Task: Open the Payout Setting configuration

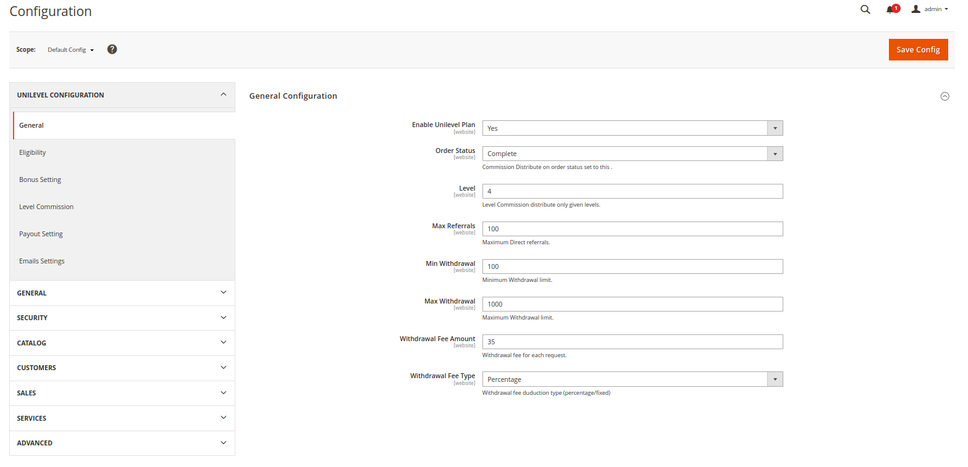Action: (41, 234)
